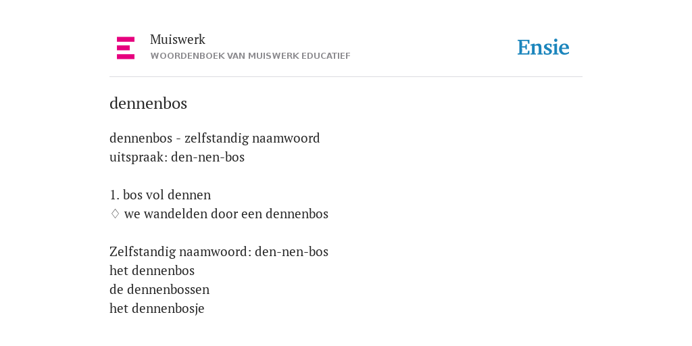This screenshot has width=692, height=346.
Task: Click the diamond bullet before example sentence
Action: click(x=115, y=214)
